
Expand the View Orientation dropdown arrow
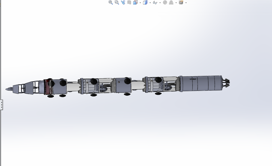[x=140, y=3]
